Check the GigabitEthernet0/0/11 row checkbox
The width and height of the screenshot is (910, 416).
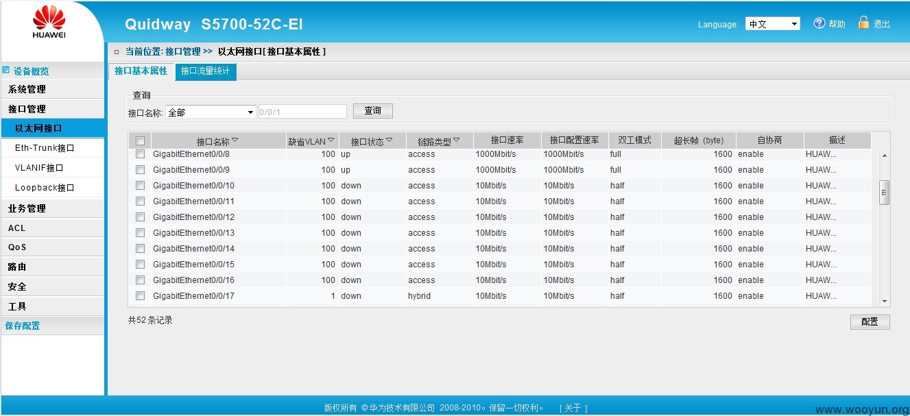(x=140, y=201)
